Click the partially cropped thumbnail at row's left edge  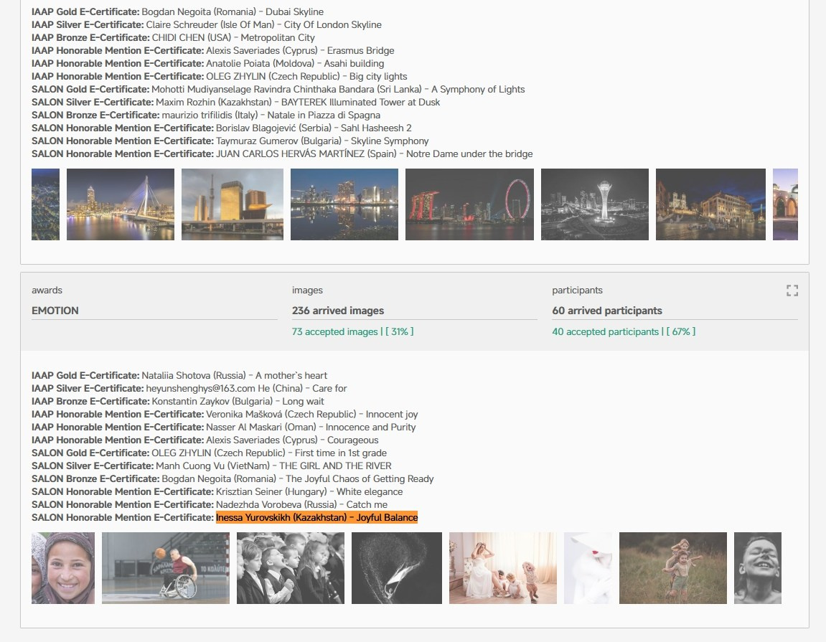point(45,204)
